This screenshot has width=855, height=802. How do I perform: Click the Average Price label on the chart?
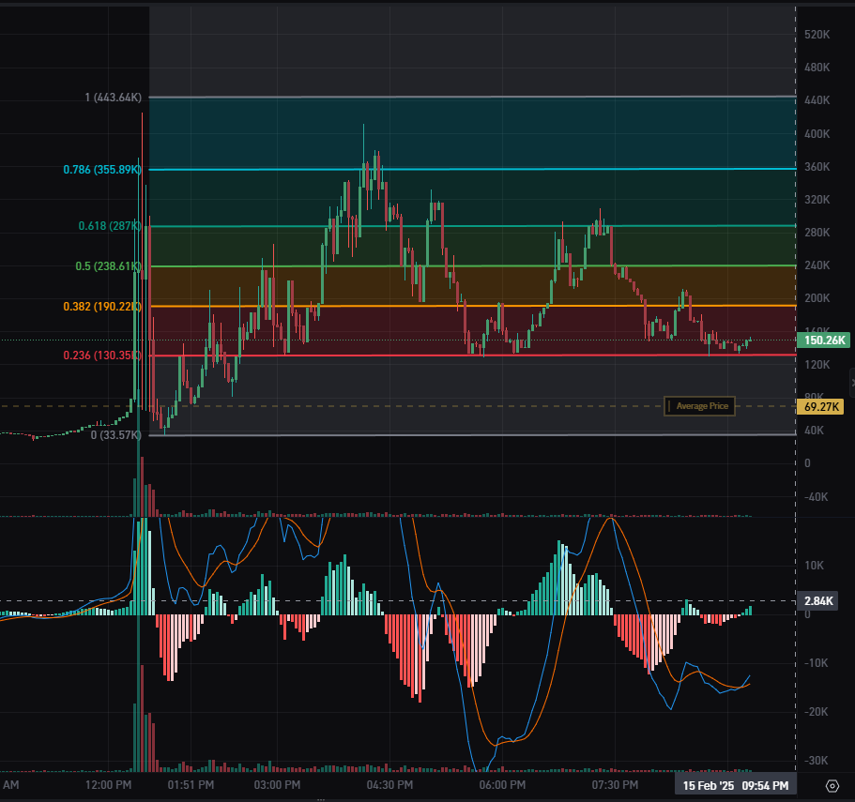click(x=699, y=406)
